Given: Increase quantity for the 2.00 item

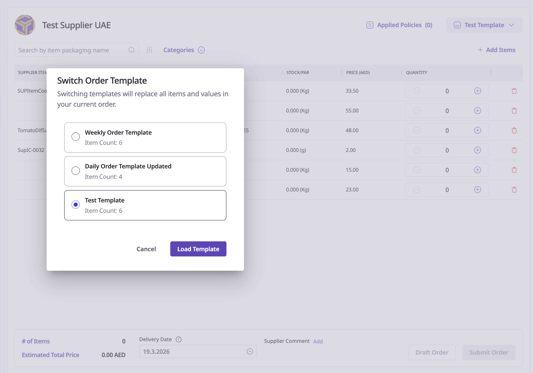Looking at the screenshot, I should pyautogui.click(x=477, y=150).
